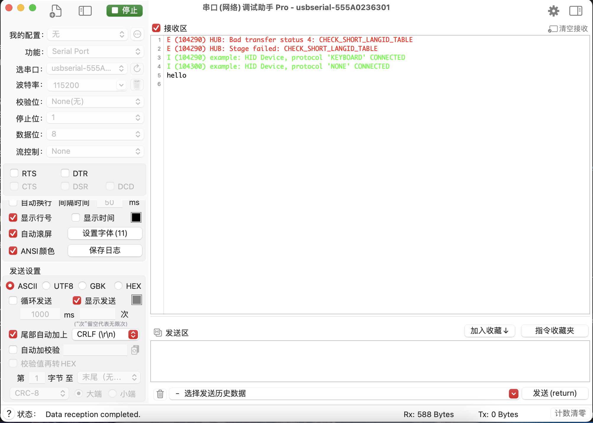
Task: Click 'Rx: 588 Bytes' status text
Action: click(429, 414)
